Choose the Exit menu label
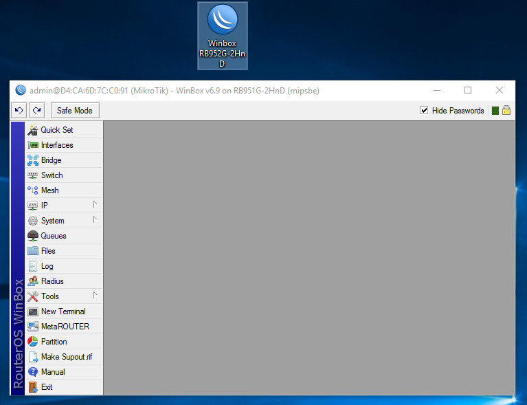This screenshot has width=527, height=405. [47, 387]
